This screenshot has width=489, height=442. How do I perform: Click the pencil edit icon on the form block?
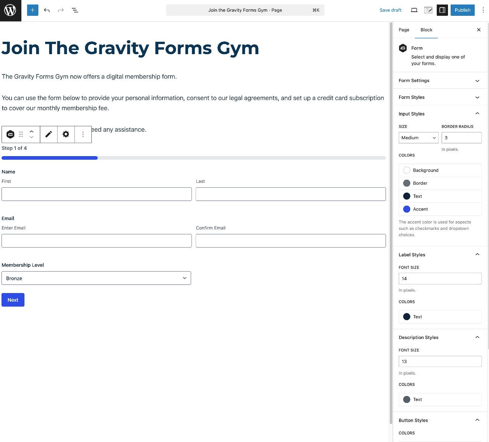49,134
